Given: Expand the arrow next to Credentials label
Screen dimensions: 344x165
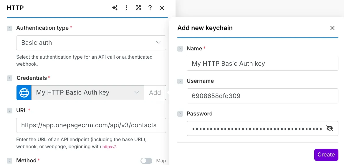Looking at the screenshot, I should click(x=10, y=78).
